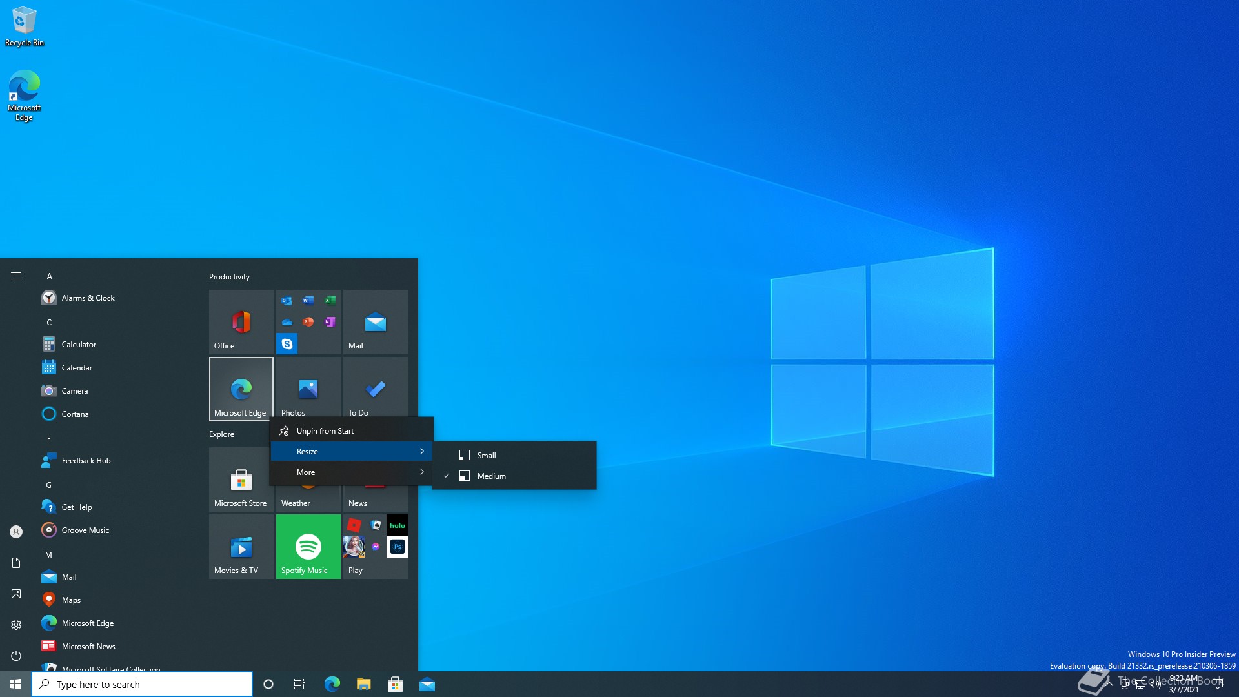Choose Unpin from Start

click(352, 431)
